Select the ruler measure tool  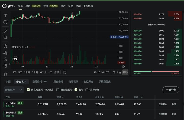coord(5,31)
